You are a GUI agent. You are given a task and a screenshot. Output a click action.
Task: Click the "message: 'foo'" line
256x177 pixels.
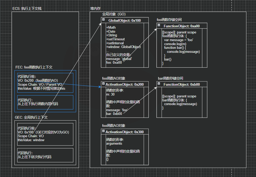(x=117, y=110)
